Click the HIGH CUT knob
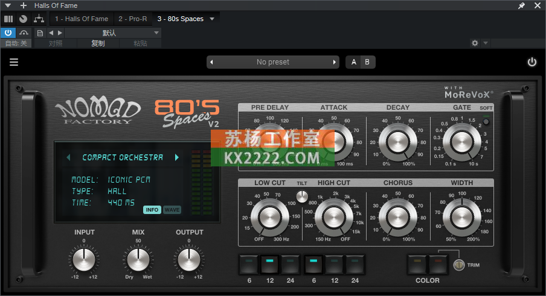 click(x=334, y=218)
